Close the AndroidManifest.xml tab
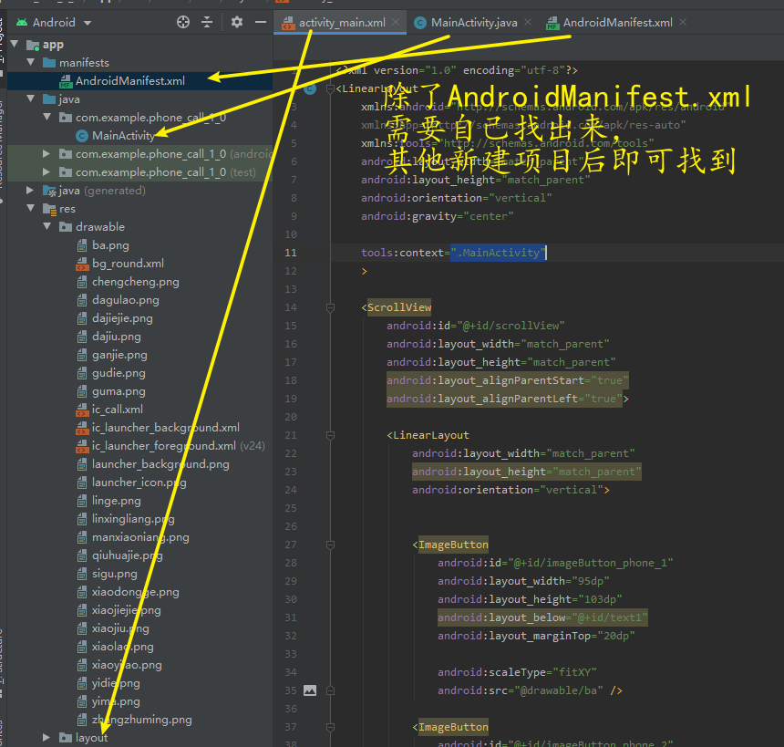This screenshot has height=747, width=784. click(x=683, y=22)
